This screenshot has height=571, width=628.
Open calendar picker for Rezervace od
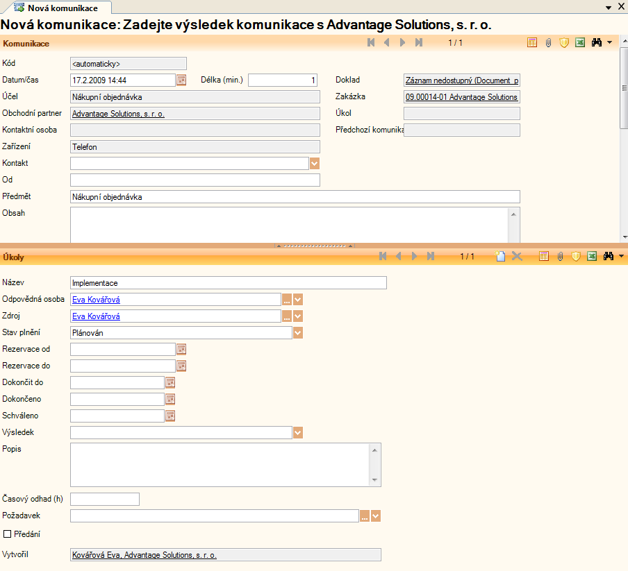pos(181,349)
